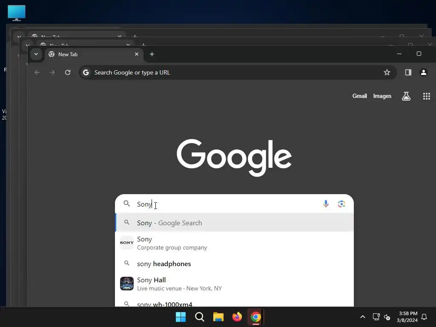
Task: Start voice search with microphone
Action: pyautogui.click(x=326, y=204)
